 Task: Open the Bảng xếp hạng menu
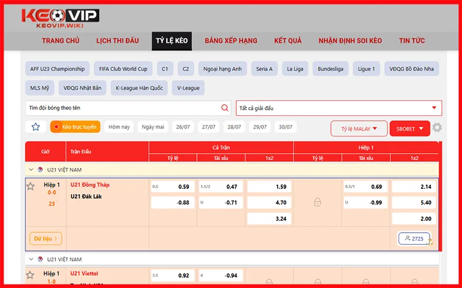pos(231,40)
